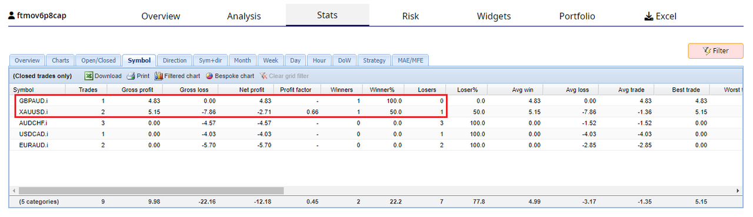
Task: Click the Excel download arrow icon in top navigation
Action: pos(649,16)
